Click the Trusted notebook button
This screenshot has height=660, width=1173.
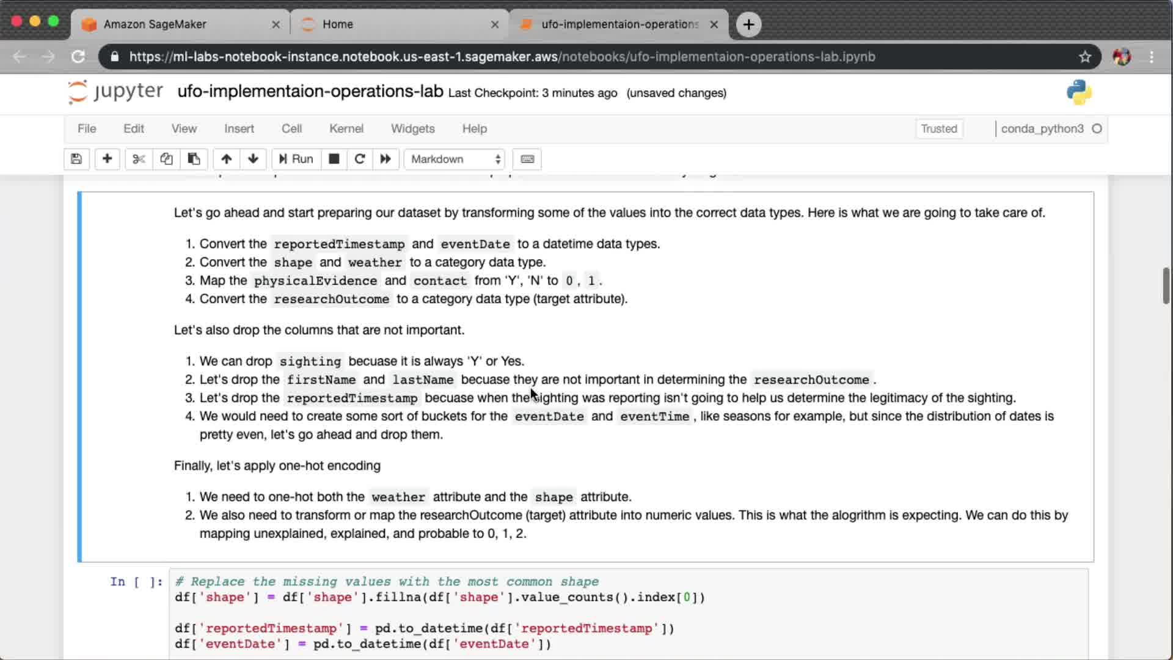[938, 128]
